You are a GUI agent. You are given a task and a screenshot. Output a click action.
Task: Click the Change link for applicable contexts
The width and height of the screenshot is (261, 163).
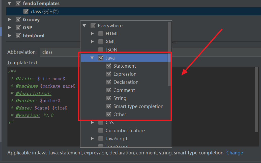click(x=235, y=153)
